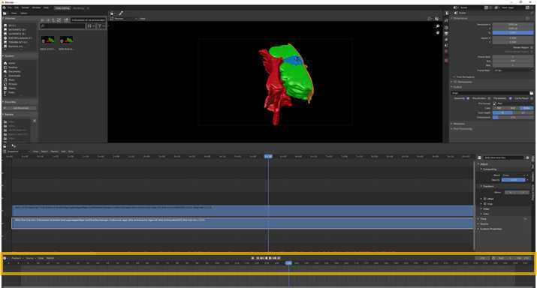Switch to the Rendering workspace tab
The image size is (537, 288).
coord(78,8)
